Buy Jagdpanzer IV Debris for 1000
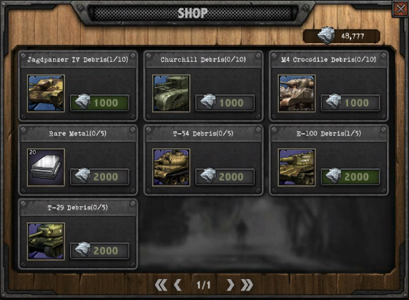 coord(100,103)
